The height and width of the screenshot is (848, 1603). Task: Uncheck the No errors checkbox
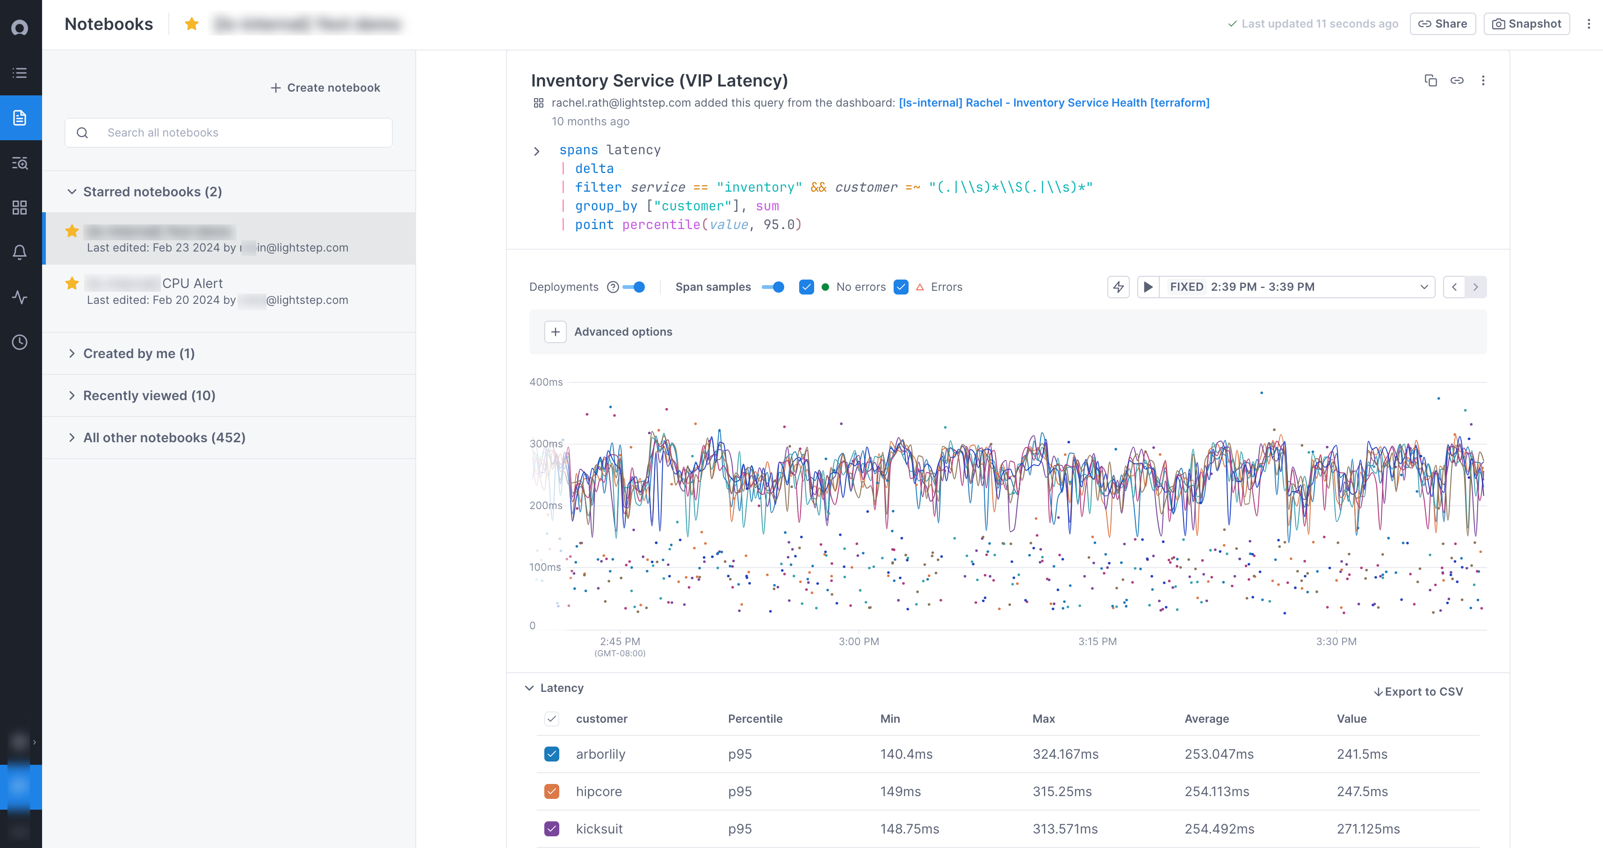click(x=806, y=287)
